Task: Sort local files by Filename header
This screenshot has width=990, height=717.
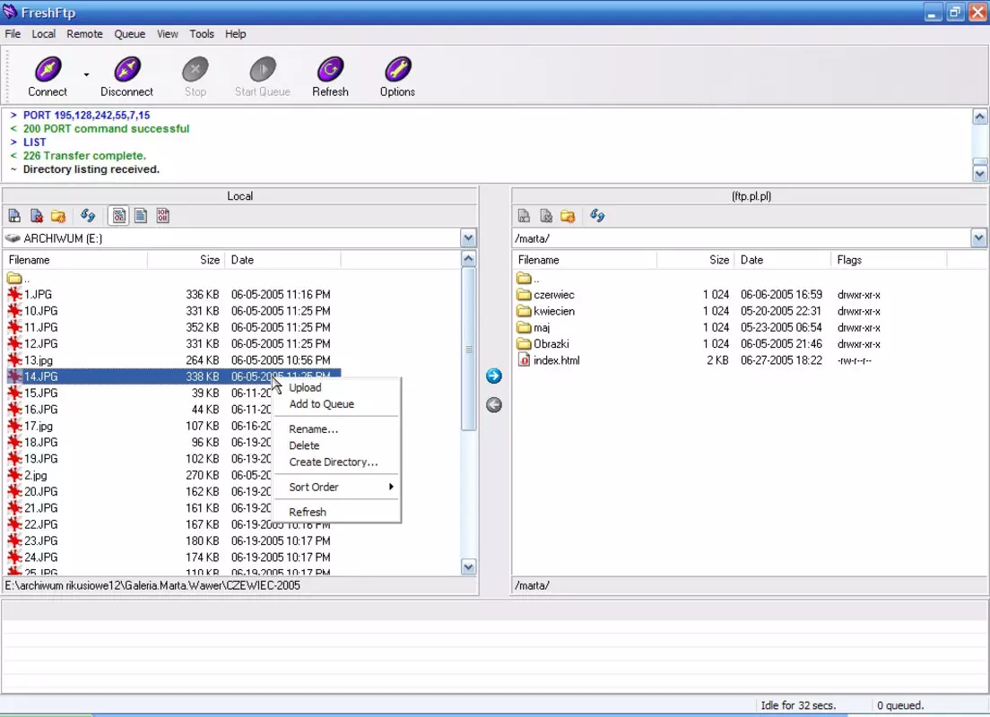Action: [x=75, y=260]
